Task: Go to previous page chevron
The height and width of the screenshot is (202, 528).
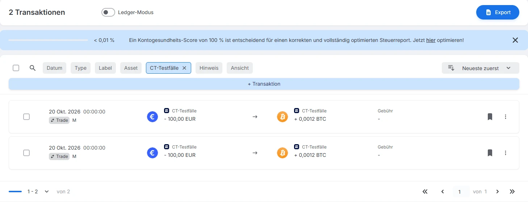Action: (443, 192)
